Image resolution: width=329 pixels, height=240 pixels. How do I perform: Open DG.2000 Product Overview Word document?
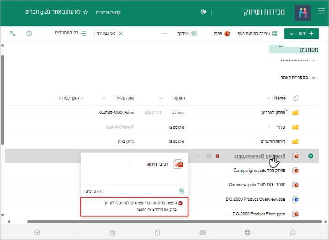pos(255,199)
